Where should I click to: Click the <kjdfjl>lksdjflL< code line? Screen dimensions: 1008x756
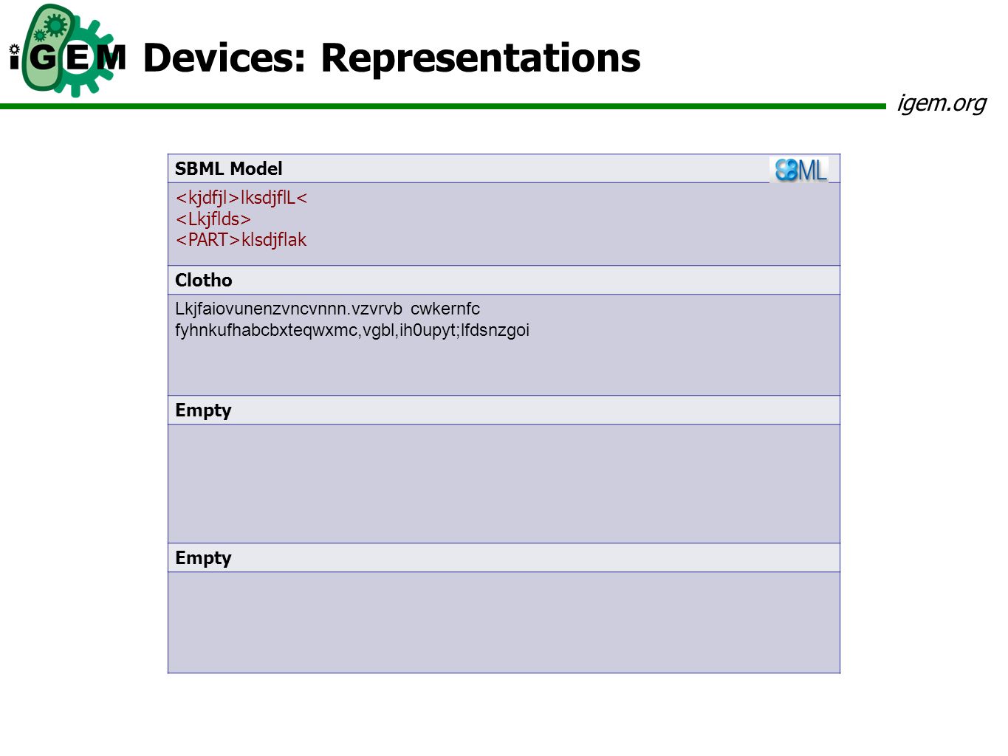coord(241,197)
